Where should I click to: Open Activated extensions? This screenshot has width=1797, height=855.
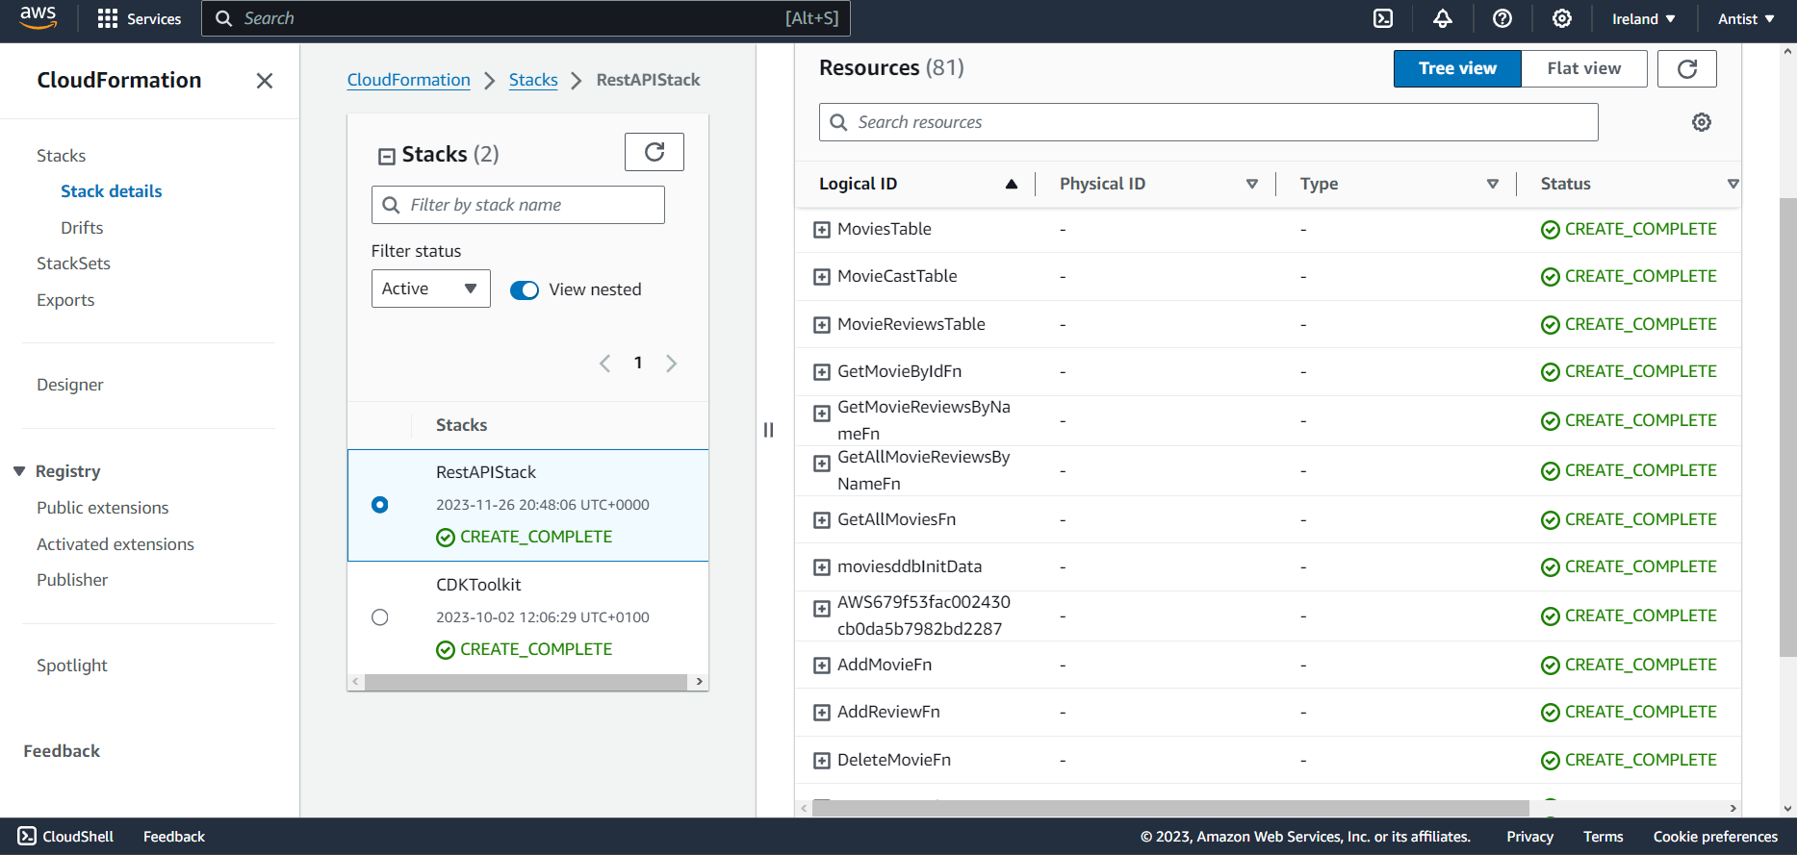(116, 544)
